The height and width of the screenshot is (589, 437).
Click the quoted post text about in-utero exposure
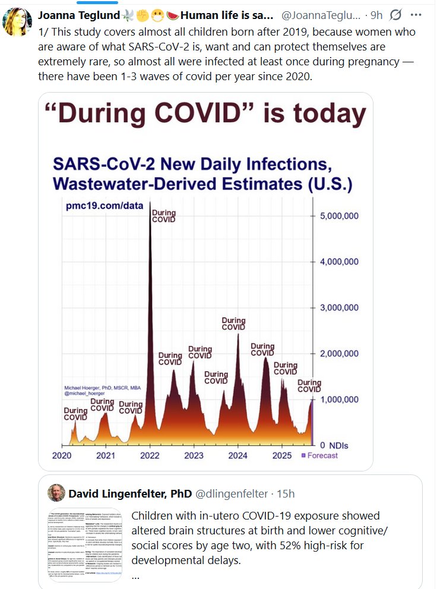[255, 537]
